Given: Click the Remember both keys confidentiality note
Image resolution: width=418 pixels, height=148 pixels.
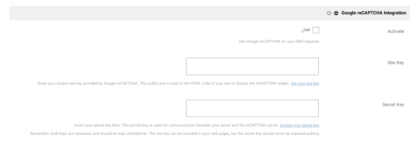Looking at the screenshot, I should tap(174, 133).
